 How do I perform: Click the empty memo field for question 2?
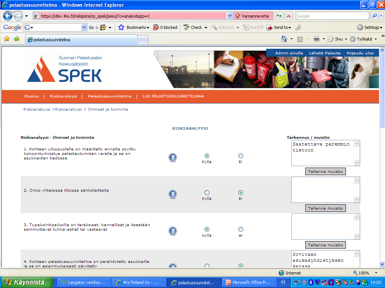coord(323,190)
